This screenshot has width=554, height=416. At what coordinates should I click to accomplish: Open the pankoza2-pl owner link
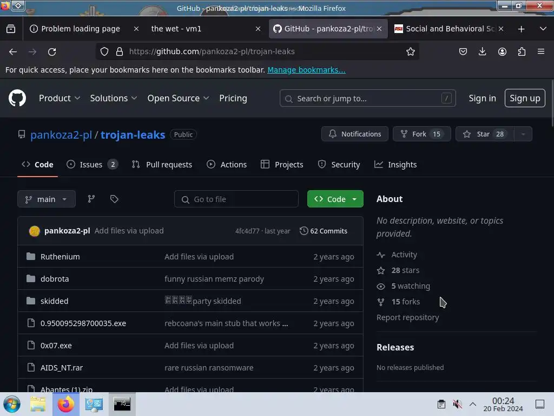click(61, 135)
